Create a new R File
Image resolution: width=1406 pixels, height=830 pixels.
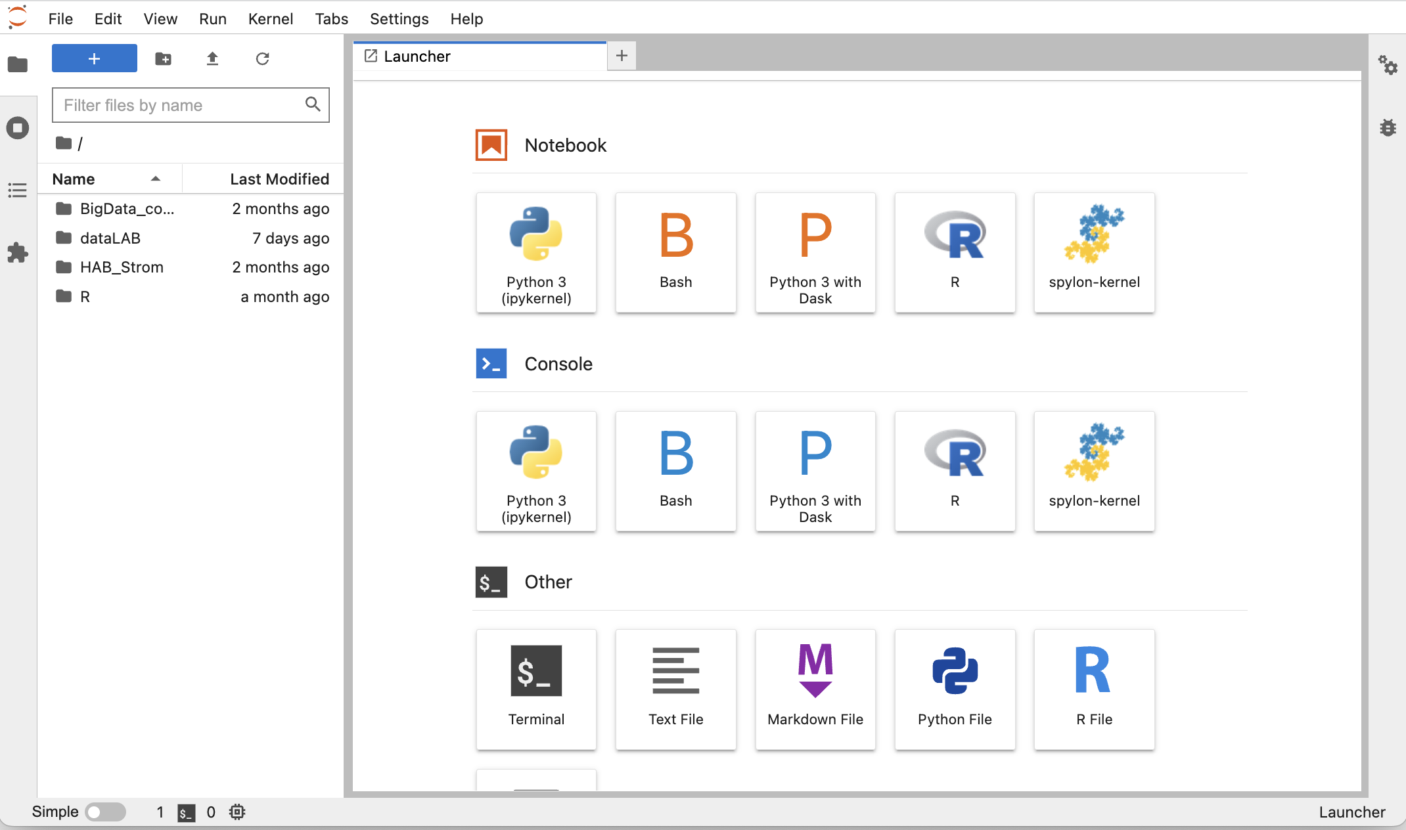coord(1095,689)
